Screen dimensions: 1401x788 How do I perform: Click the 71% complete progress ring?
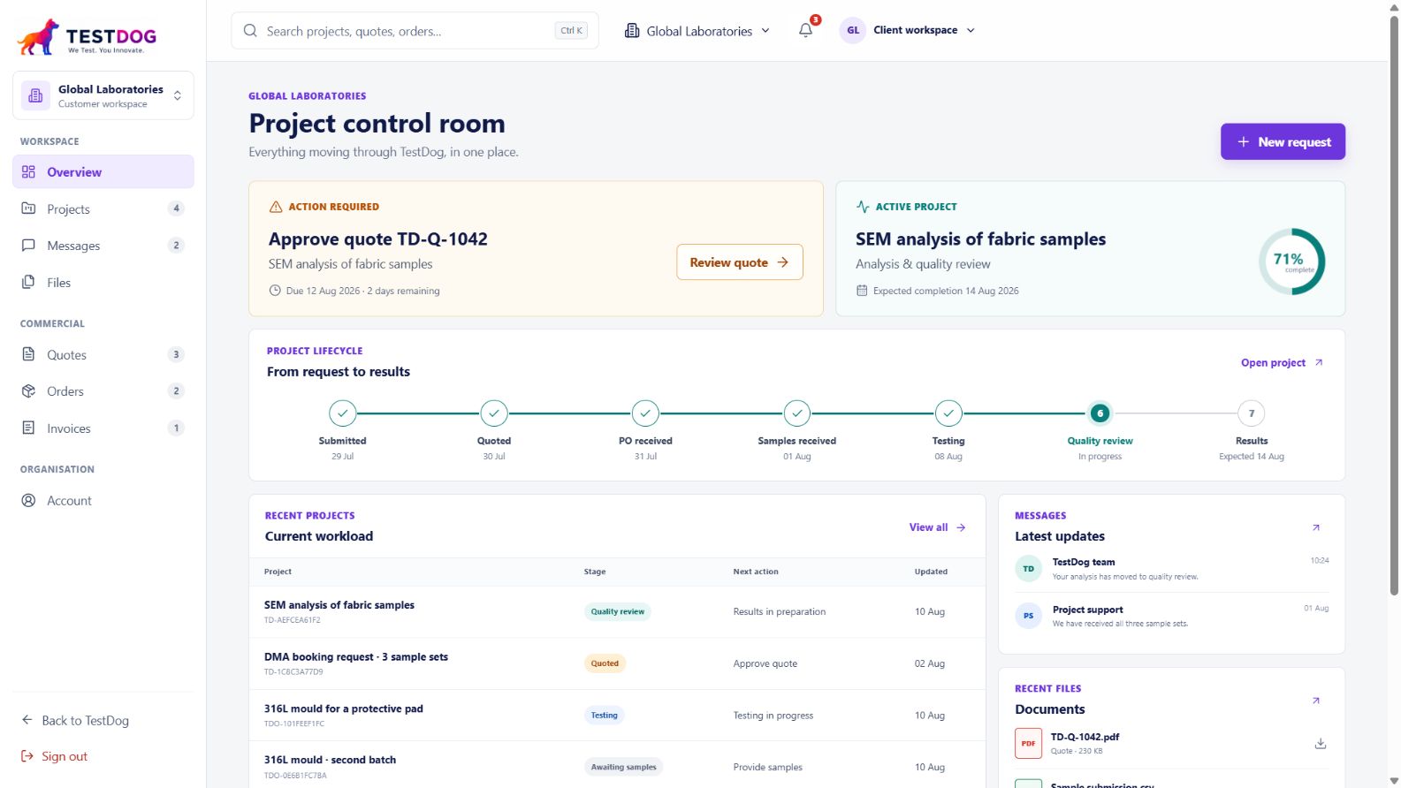coord(1291,261)
